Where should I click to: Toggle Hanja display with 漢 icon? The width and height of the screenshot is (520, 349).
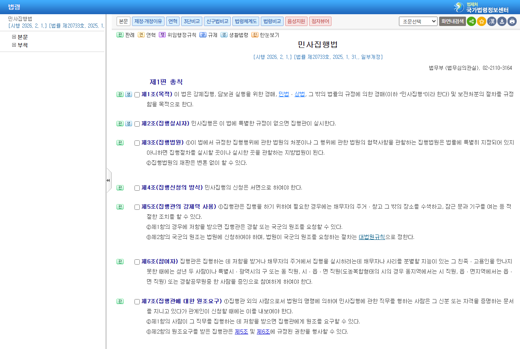[x=492, y=21]
